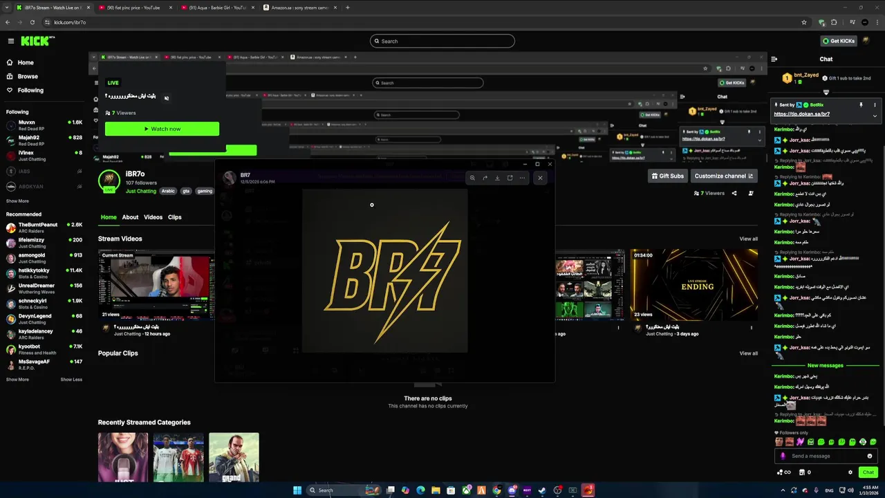
Task: Go to Following in sidebar
Action: click(30, 90)
